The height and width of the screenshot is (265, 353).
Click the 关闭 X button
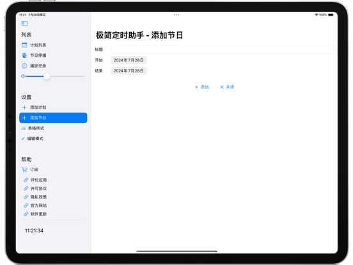pos(227,87)
